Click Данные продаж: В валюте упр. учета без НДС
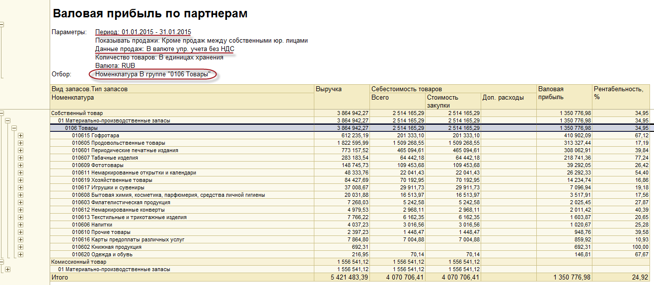654x285 pixels. 164,49
